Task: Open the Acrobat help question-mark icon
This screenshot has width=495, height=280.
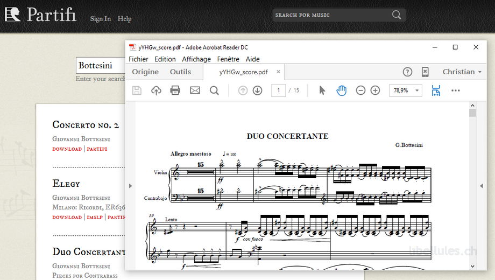Action: point(407,72)
